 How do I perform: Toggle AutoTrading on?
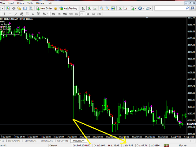pyautogui.click(x=69, y=8)
